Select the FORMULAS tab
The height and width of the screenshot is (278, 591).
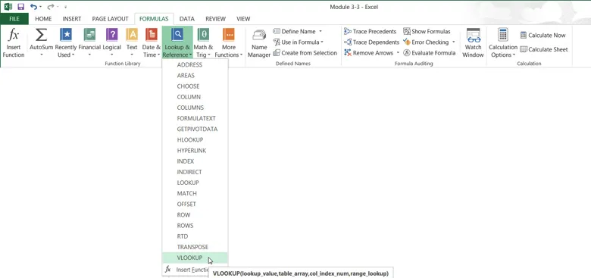pyautogui.click(x=154, y=19)
